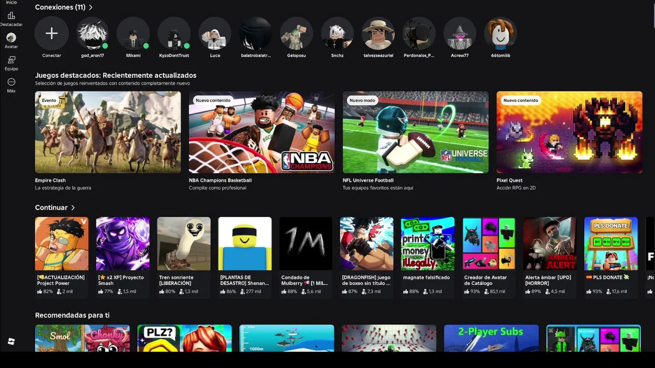Open Mikami's avatar profile
The image size is (655, 368).
coord(133,34)
